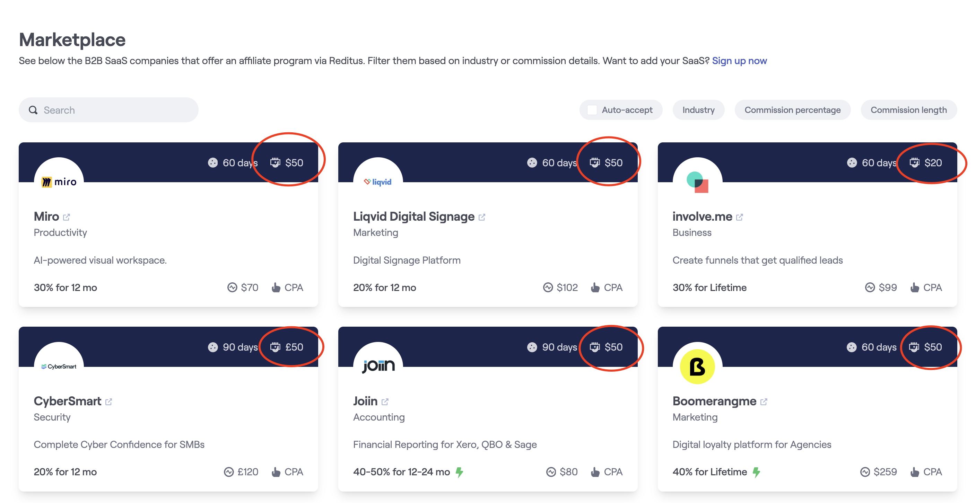Screen dimensions: 976x503
Task: Click the Liqvid logo thumbnail
Action: [378, 182]
